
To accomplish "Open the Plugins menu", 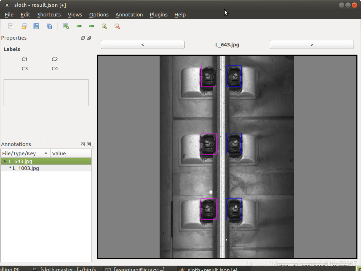I will pos(159,15).
